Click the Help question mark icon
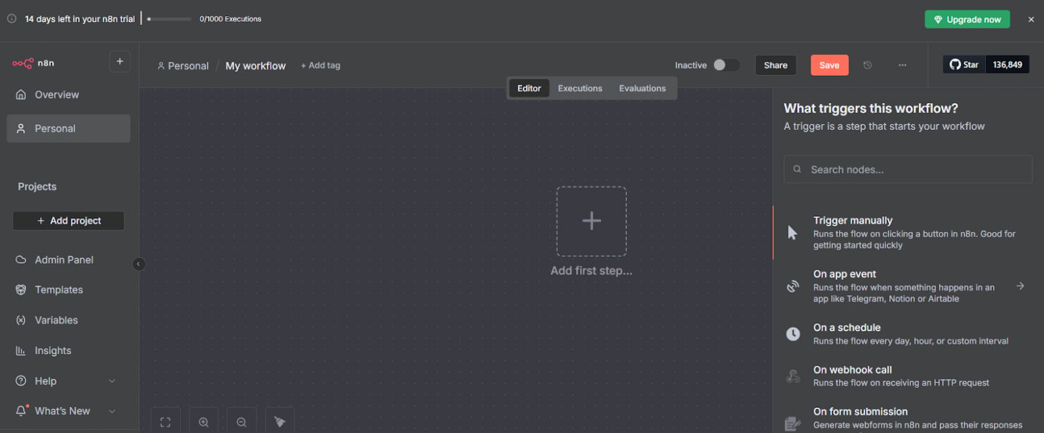 coord(21,381)
